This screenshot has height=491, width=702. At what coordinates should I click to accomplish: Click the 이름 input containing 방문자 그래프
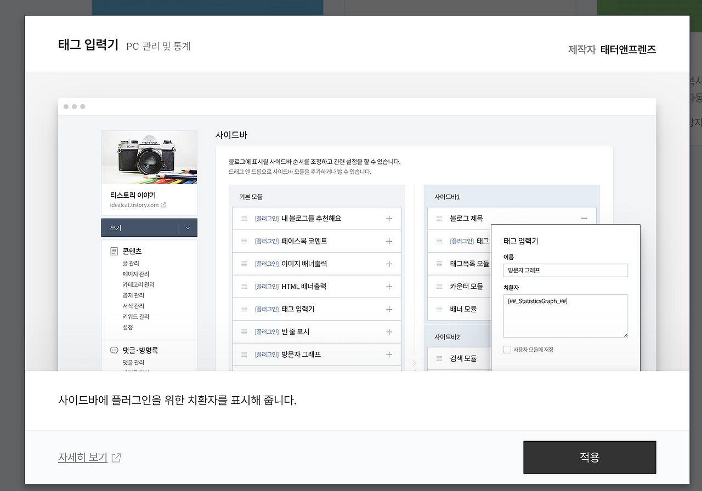tap(565, 270)
